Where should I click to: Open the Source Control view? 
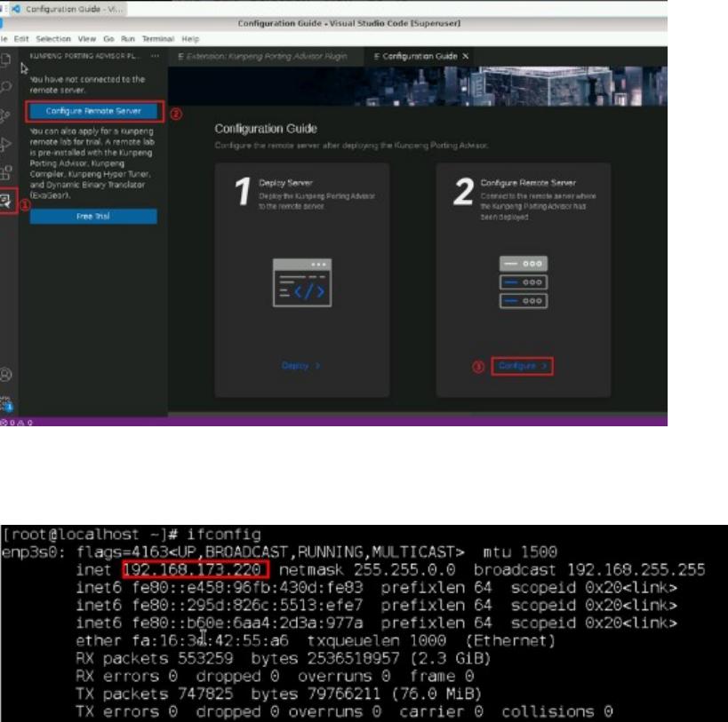pos(5,116)
